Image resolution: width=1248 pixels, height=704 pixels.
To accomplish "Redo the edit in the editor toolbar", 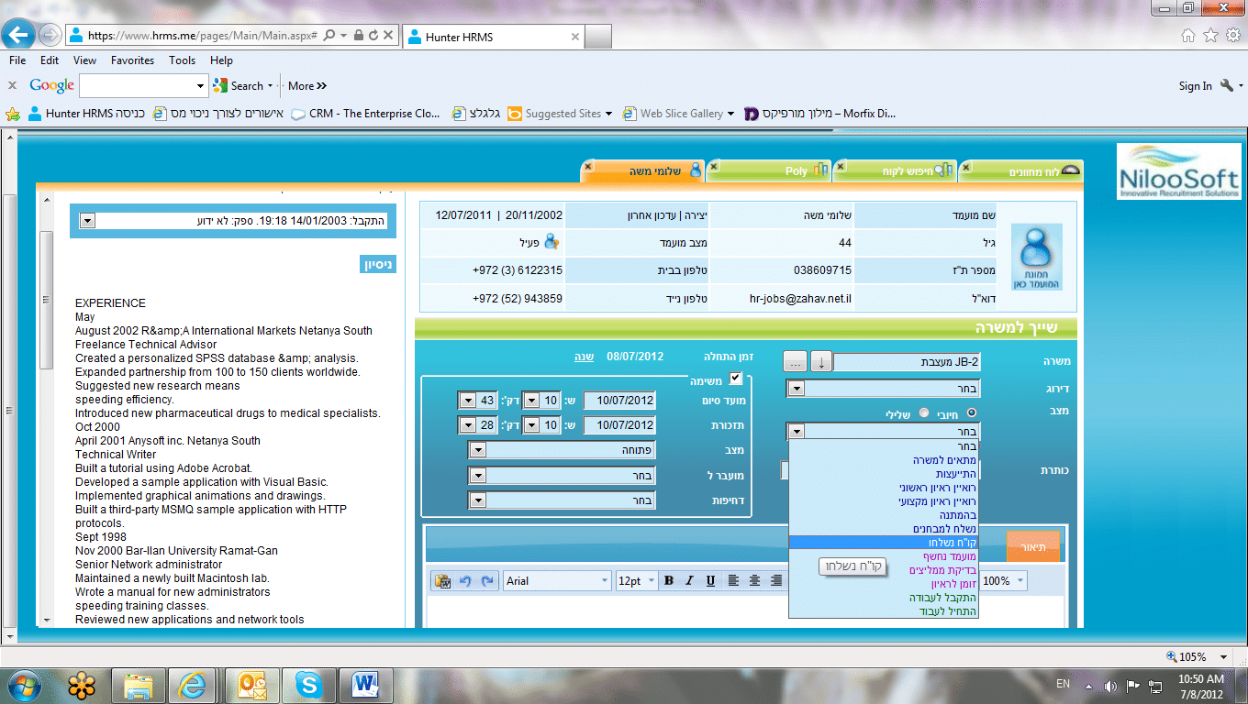I will [487, 580].
